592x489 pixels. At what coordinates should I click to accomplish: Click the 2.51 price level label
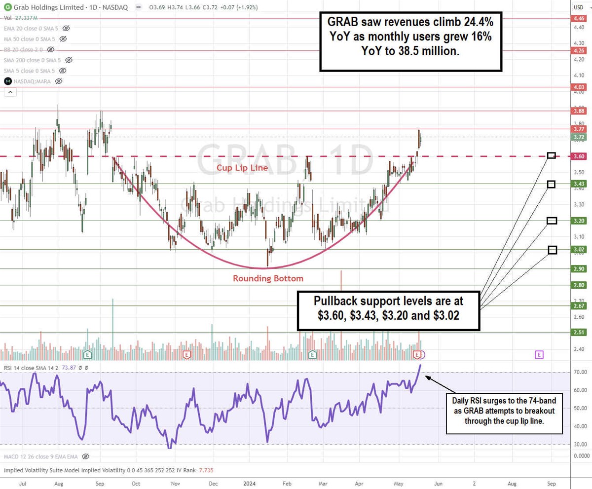point(579,333)
